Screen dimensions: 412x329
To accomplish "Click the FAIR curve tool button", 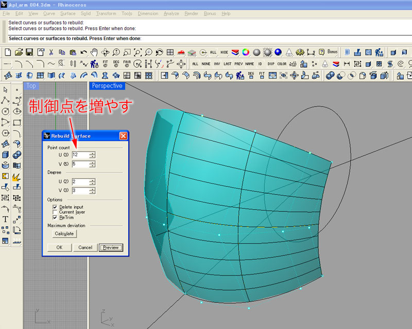I will [127, 64].
